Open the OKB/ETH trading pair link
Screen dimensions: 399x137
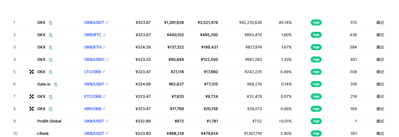[93, 47]
